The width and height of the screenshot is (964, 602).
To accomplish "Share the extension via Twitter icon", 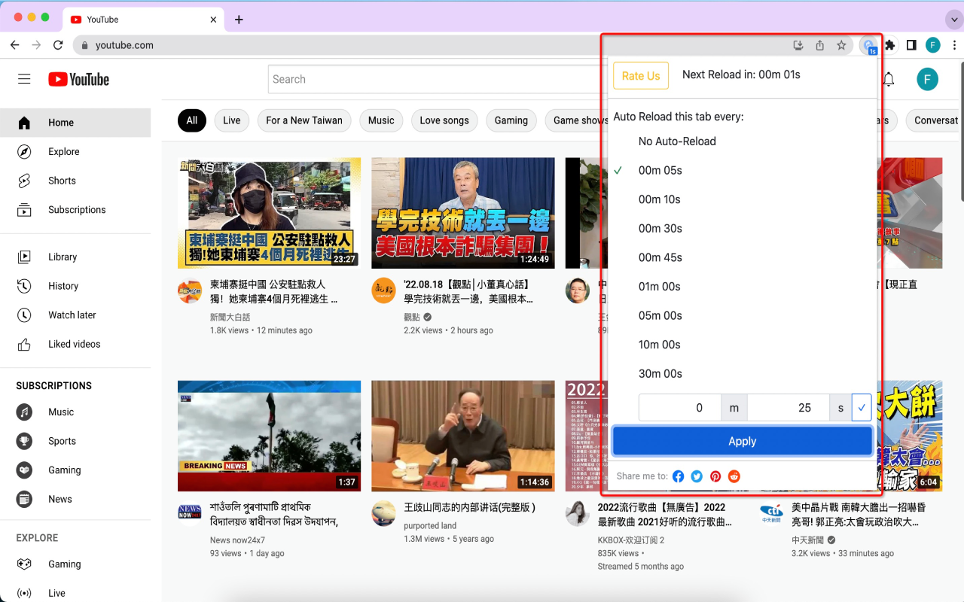I will point(697,476).
